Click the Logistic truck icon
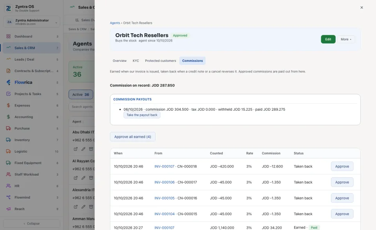This screenshot has width=376, height=230. coord(8,151)
